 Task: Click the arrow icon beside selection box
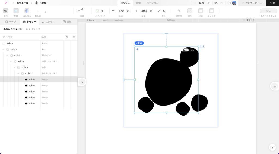coord(202,47)
